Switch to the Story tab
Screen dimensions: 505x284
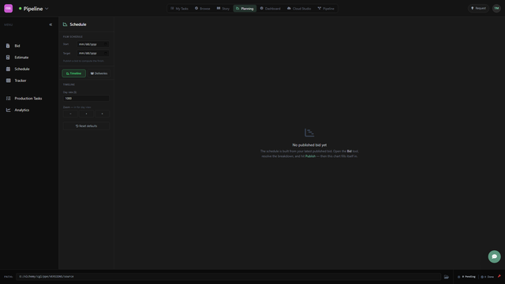pyautogui.click(x=223, y=9)
